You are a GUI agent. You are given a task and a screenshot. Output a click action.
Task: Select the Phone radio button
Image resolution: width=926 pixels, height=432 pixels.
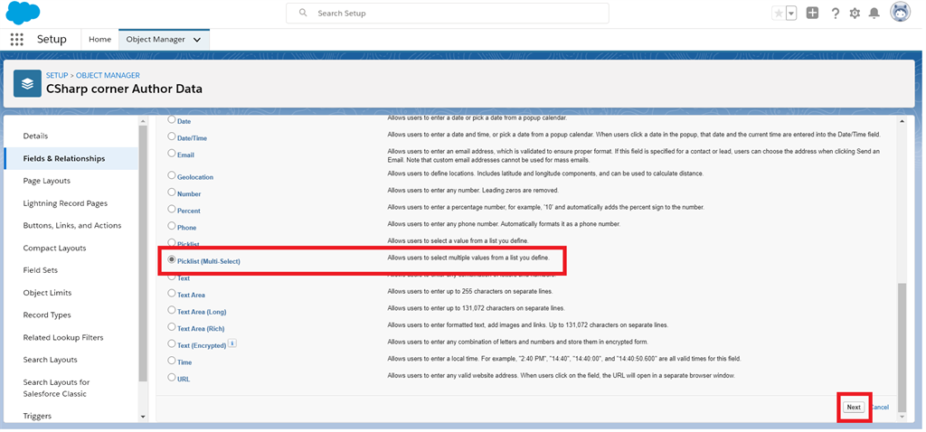pos(172,226)
